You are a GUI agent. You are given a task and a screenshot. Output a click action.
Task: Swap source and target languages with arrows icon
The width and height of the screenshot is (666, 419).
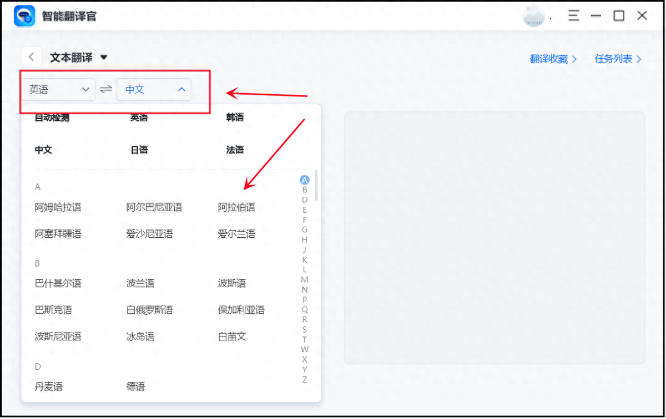click(x=105, y=89)
